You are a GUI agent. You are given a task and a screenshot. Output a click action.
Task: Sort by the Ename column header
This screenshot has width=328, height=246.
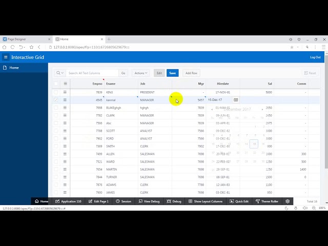[x=111, y=84]
